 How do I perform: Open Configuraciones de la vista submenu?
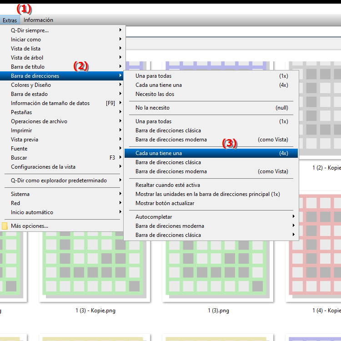click(x=61, y=167)
